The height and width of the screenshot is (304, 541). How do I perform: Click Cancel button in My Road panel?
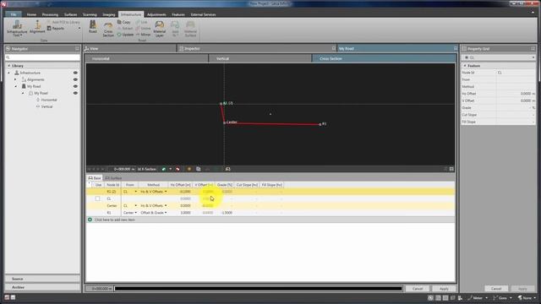pos(418,289)
